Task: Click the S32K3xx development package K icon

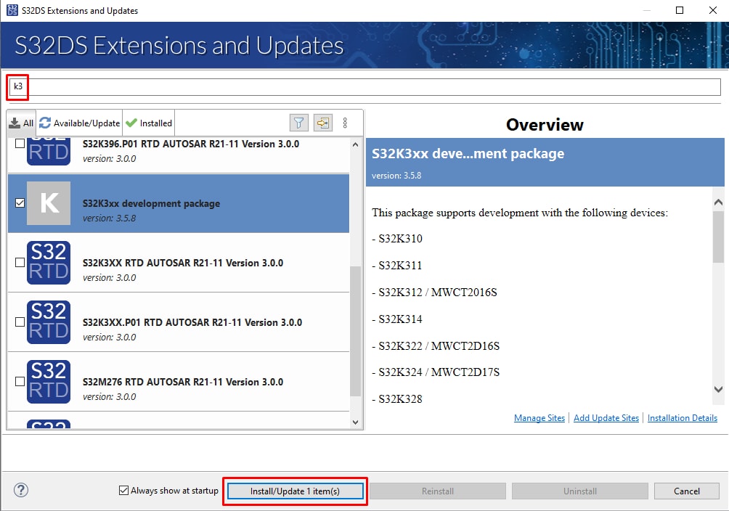Action: [x=49, y=203]
